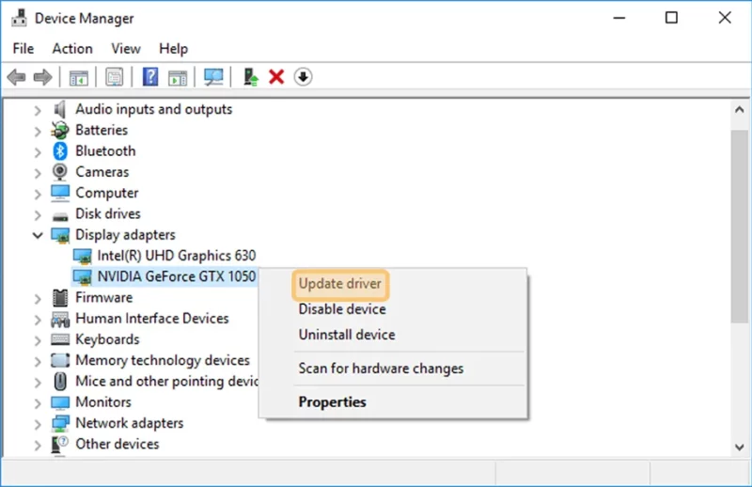Open the Help menu

coord(173,49)
